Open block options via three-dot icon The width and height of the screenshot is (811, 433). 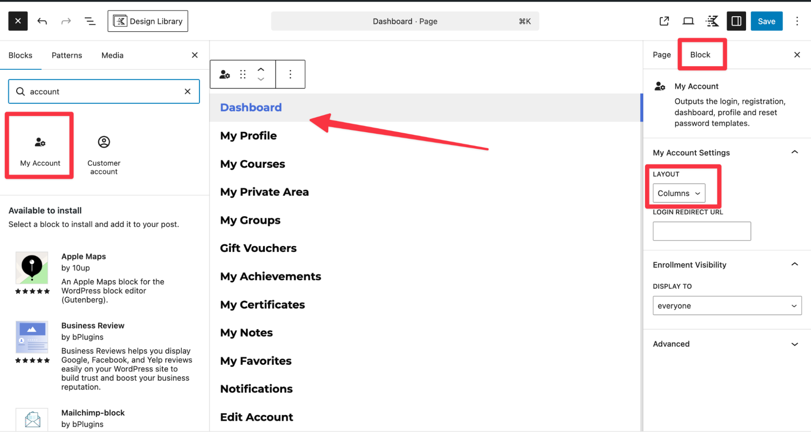click(290, 74)
